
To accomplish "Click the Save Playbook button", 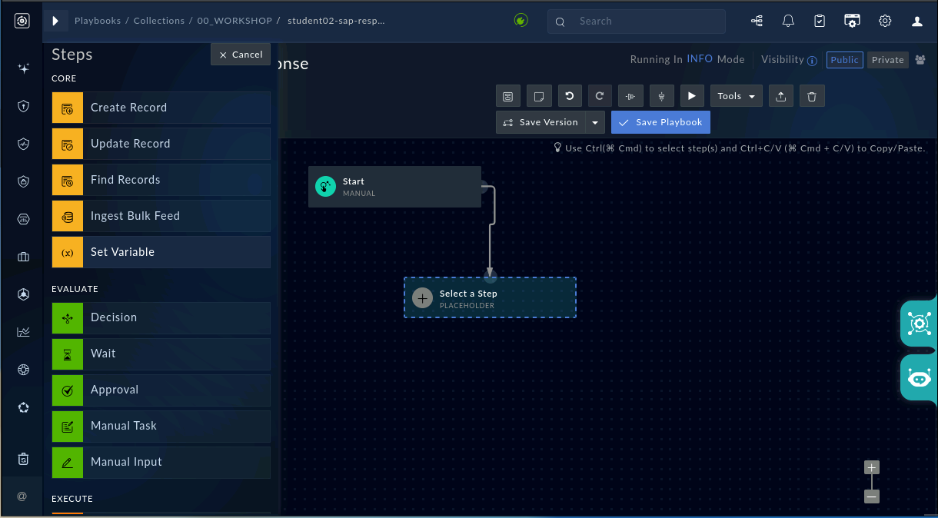I will (x=661, y=122).
